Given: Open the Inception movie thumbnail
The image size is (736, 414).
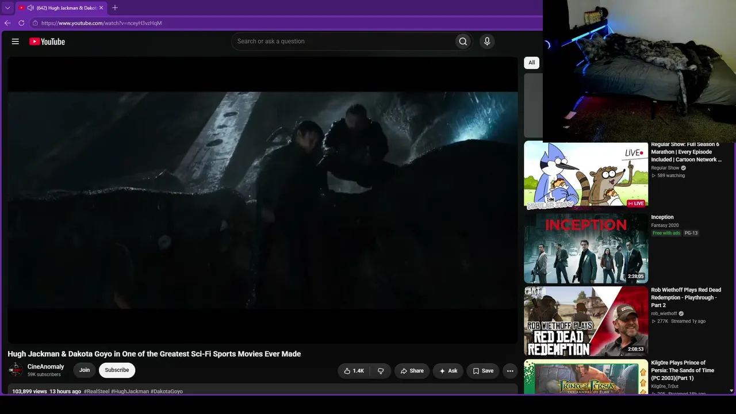Looking at the screenshot, I should pyautogui.click(x=586, y=248).
